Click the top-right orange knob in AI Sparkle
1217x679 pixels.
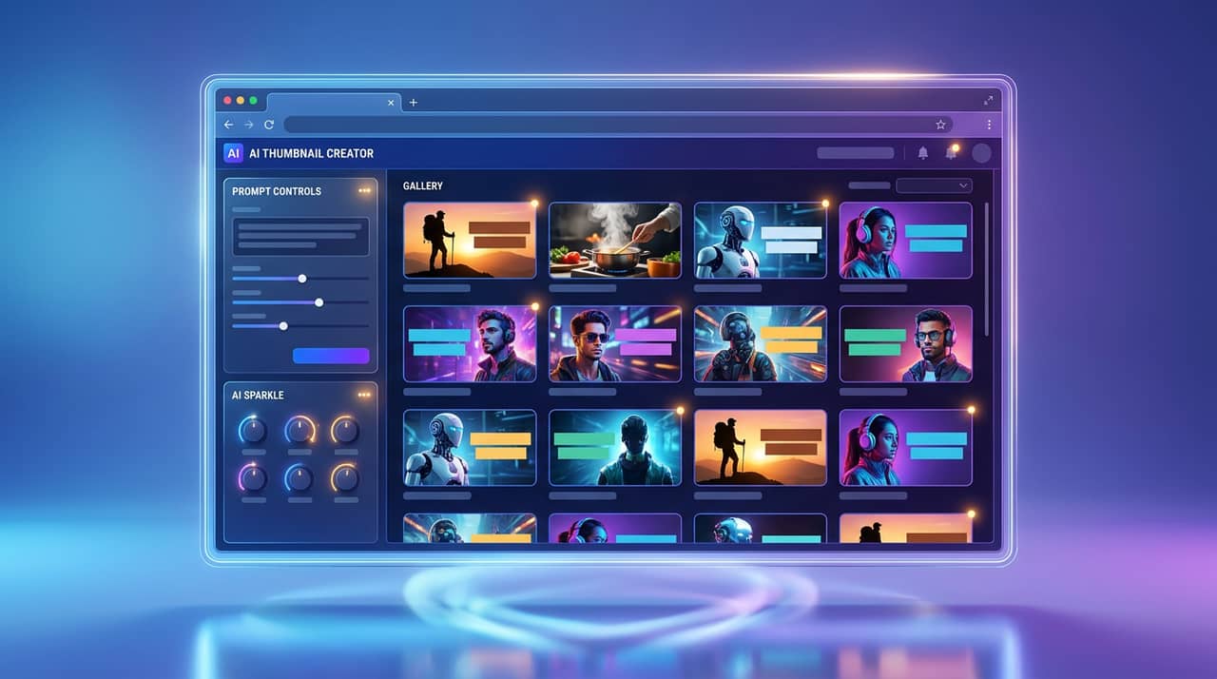click(345, 430)
